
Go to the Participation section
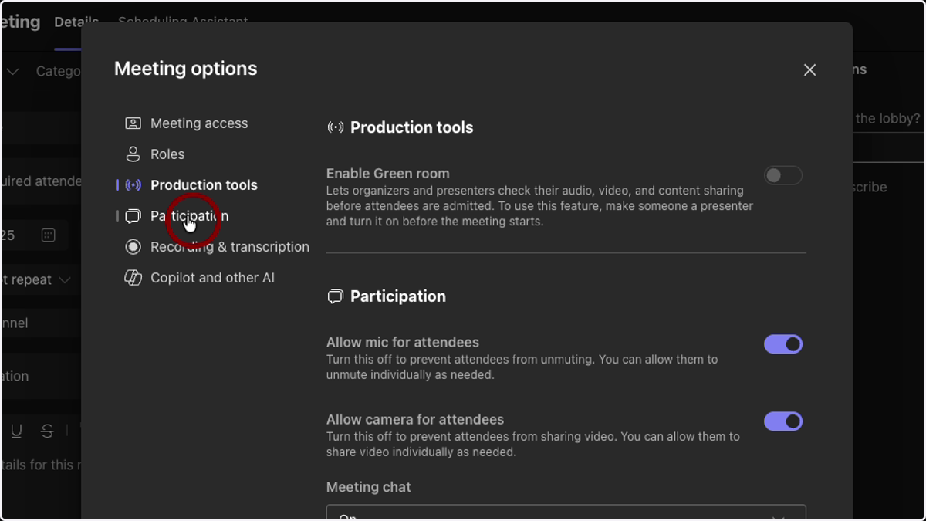189,216
